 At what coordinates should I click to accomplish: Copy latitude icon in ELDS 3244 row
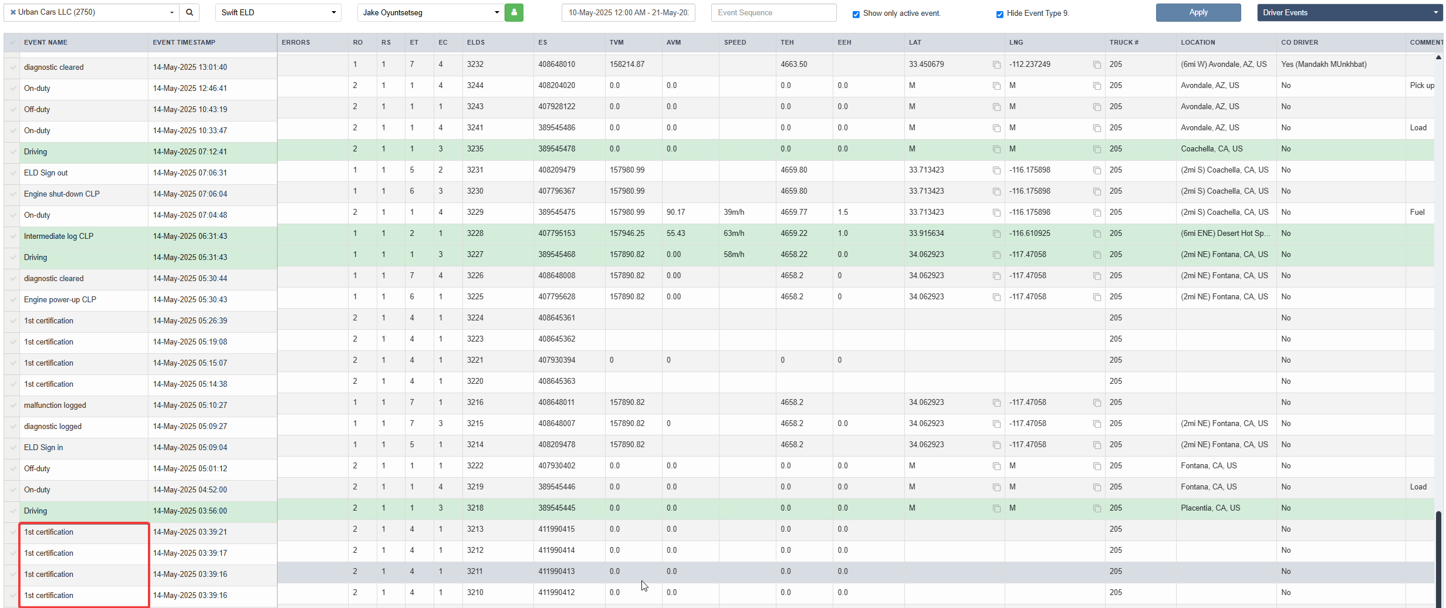pos(996,86)
